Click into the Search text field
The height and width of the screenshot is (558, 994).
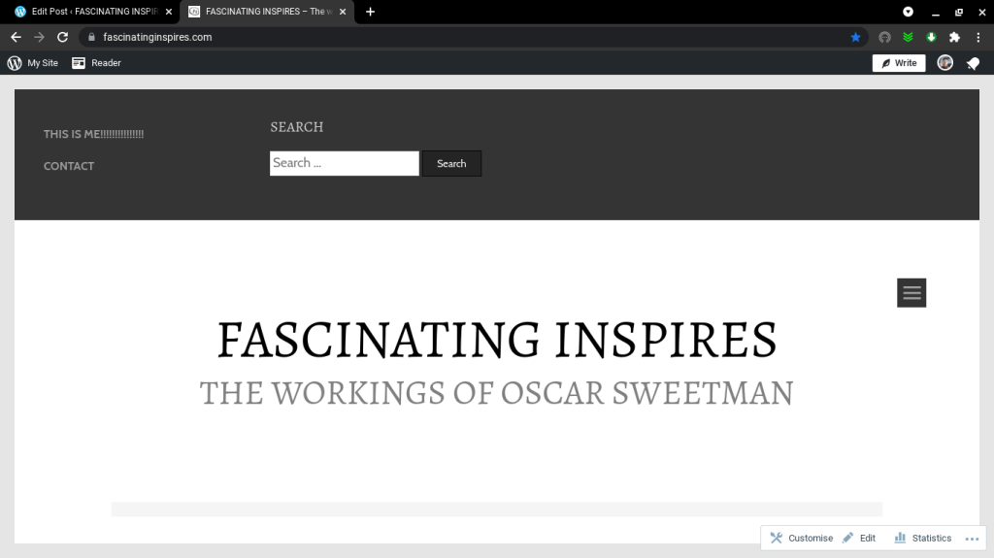pos(344,163)
